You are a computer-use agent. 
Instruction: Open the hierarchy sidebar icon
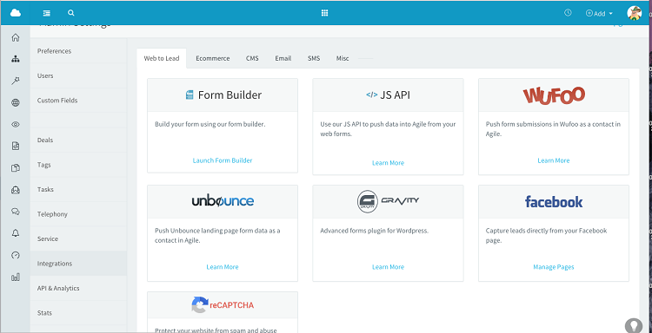[x=16, y=59]
